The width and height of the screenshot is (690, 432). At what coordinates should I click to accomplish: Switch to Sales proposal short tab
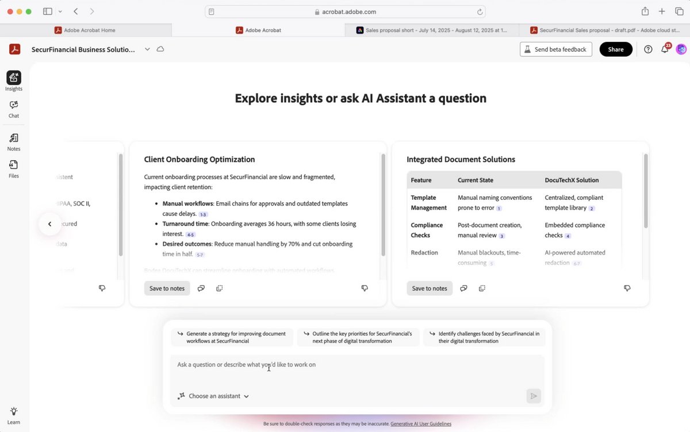point(432,30)
